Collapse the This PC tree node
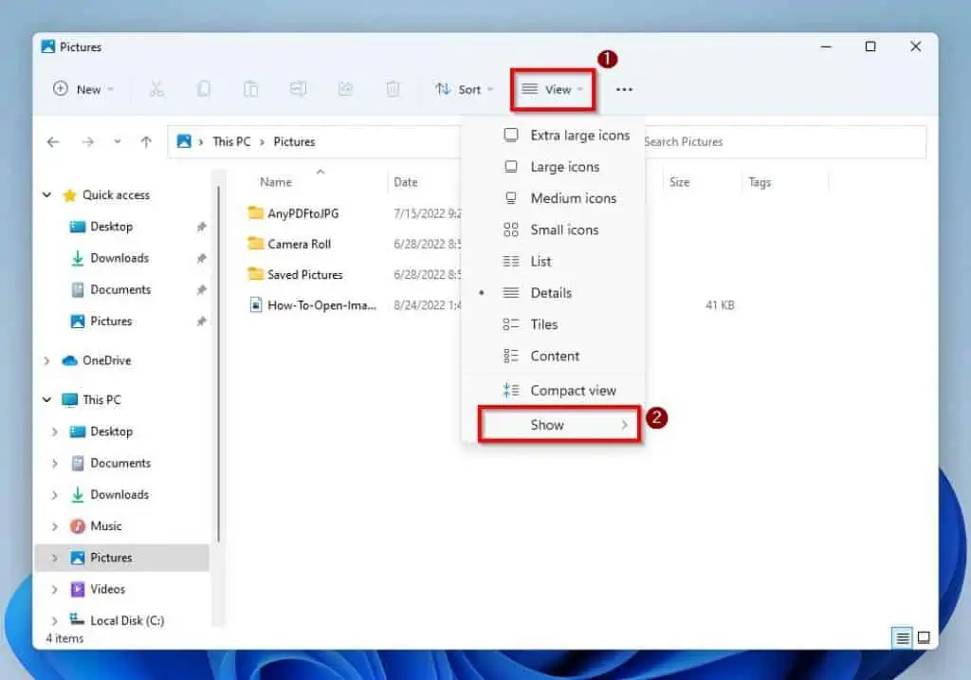Screen dimensions: 971x680 [x=47, y=399]
